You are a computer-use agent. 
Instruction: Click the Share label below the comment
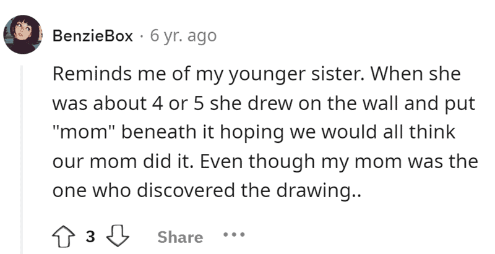point(180,237)
